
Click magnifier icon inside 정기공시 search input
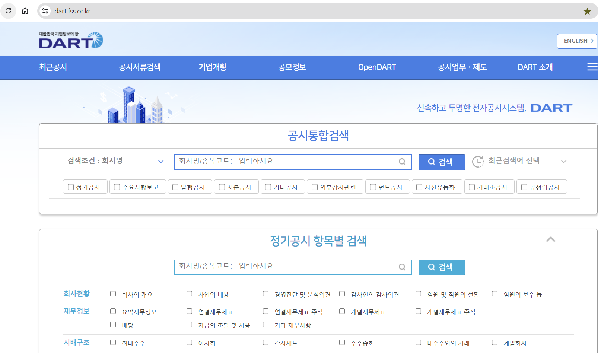402,267
